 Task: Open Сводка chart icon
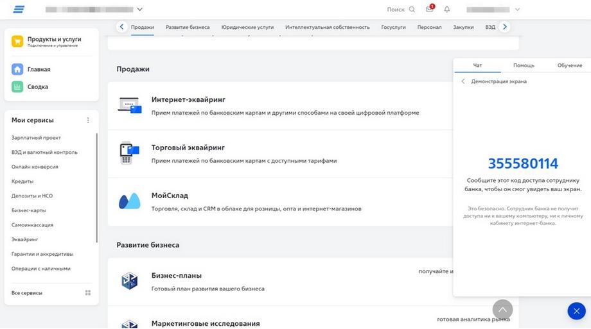17,87
